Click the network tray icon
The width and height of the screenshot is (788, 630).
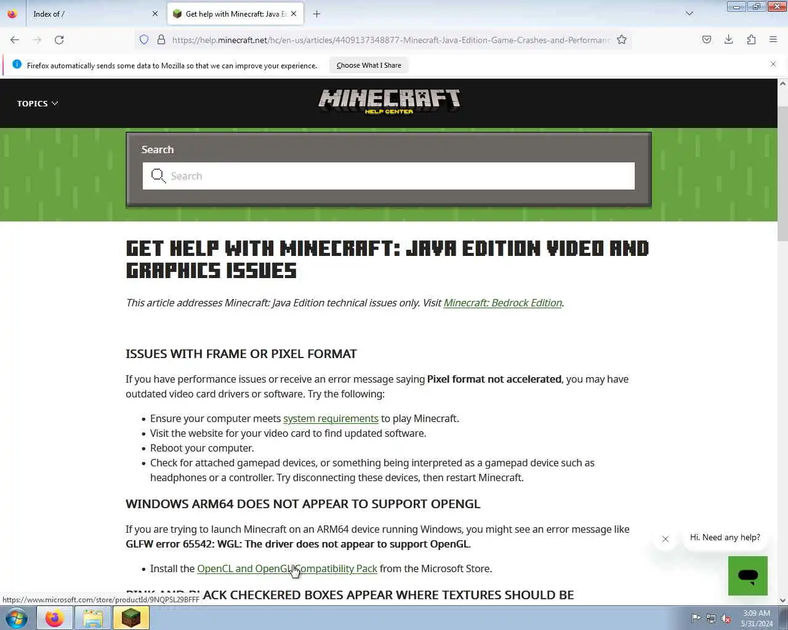point(710,618)
